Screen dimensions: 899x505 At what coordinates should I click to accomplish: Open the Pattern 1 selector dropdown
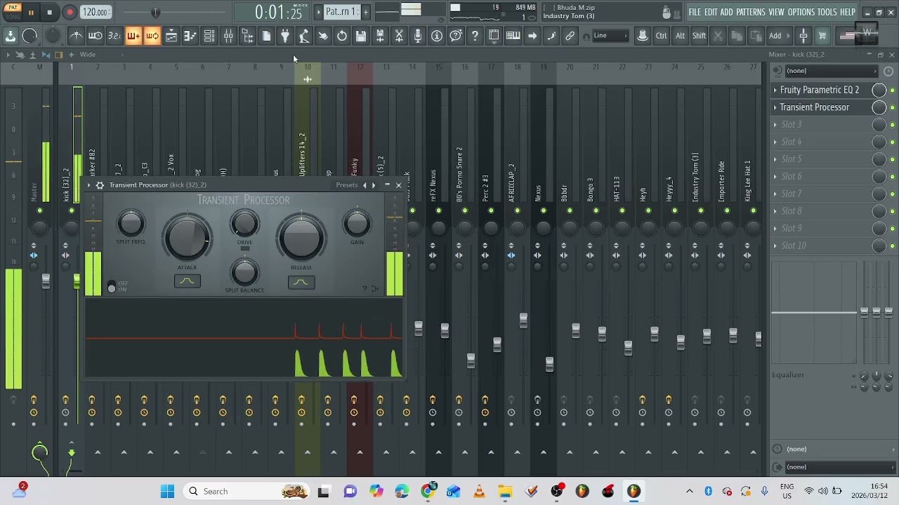(342, 12)
